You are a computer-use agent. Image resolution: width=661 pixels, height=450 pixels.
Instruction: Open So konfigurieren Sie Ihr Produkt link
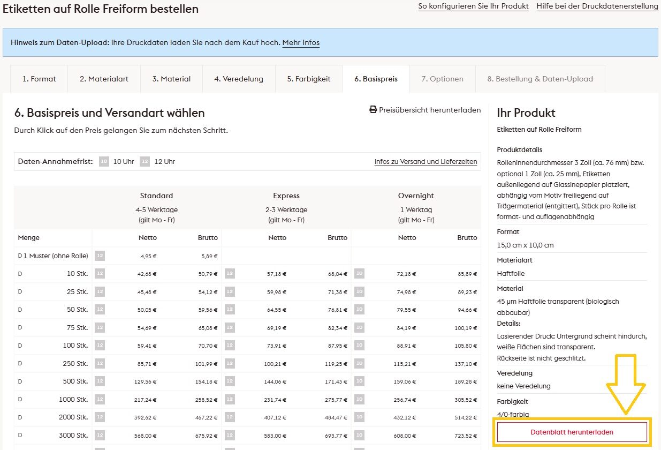[473, 6]
